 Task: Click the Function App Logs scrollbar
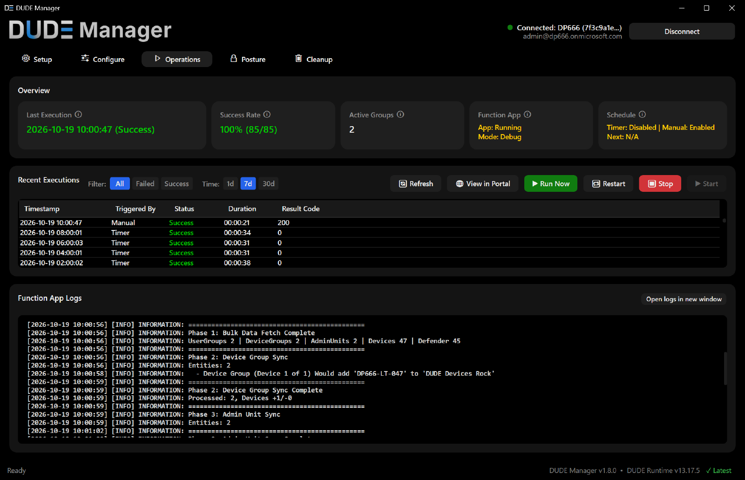pyautogui.click(x=725, y=368)
